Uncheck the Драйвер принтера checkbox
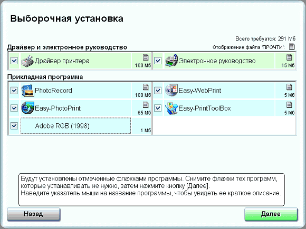The height and width of the screenshot is (229, 306). (x=14, y=61)
